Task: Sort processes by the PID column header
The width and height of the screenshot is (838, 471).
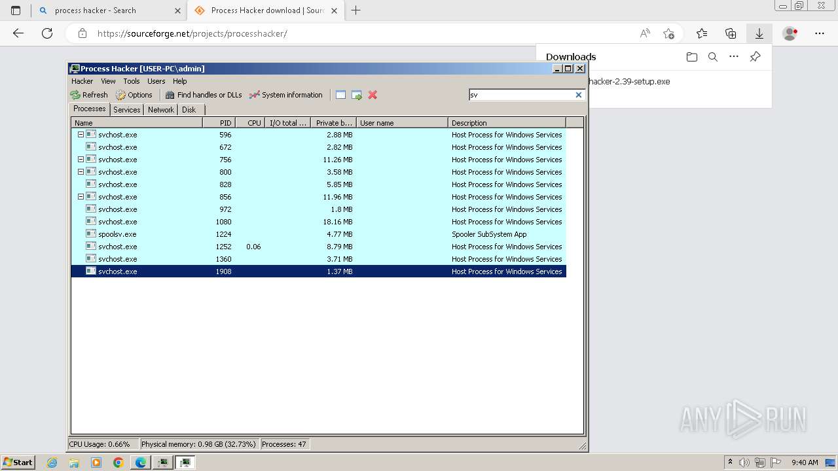Action: (219, 123)
